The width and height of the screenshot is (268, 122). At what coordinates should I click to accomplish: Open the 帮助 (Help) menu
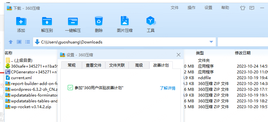click(x=225, y=8)
